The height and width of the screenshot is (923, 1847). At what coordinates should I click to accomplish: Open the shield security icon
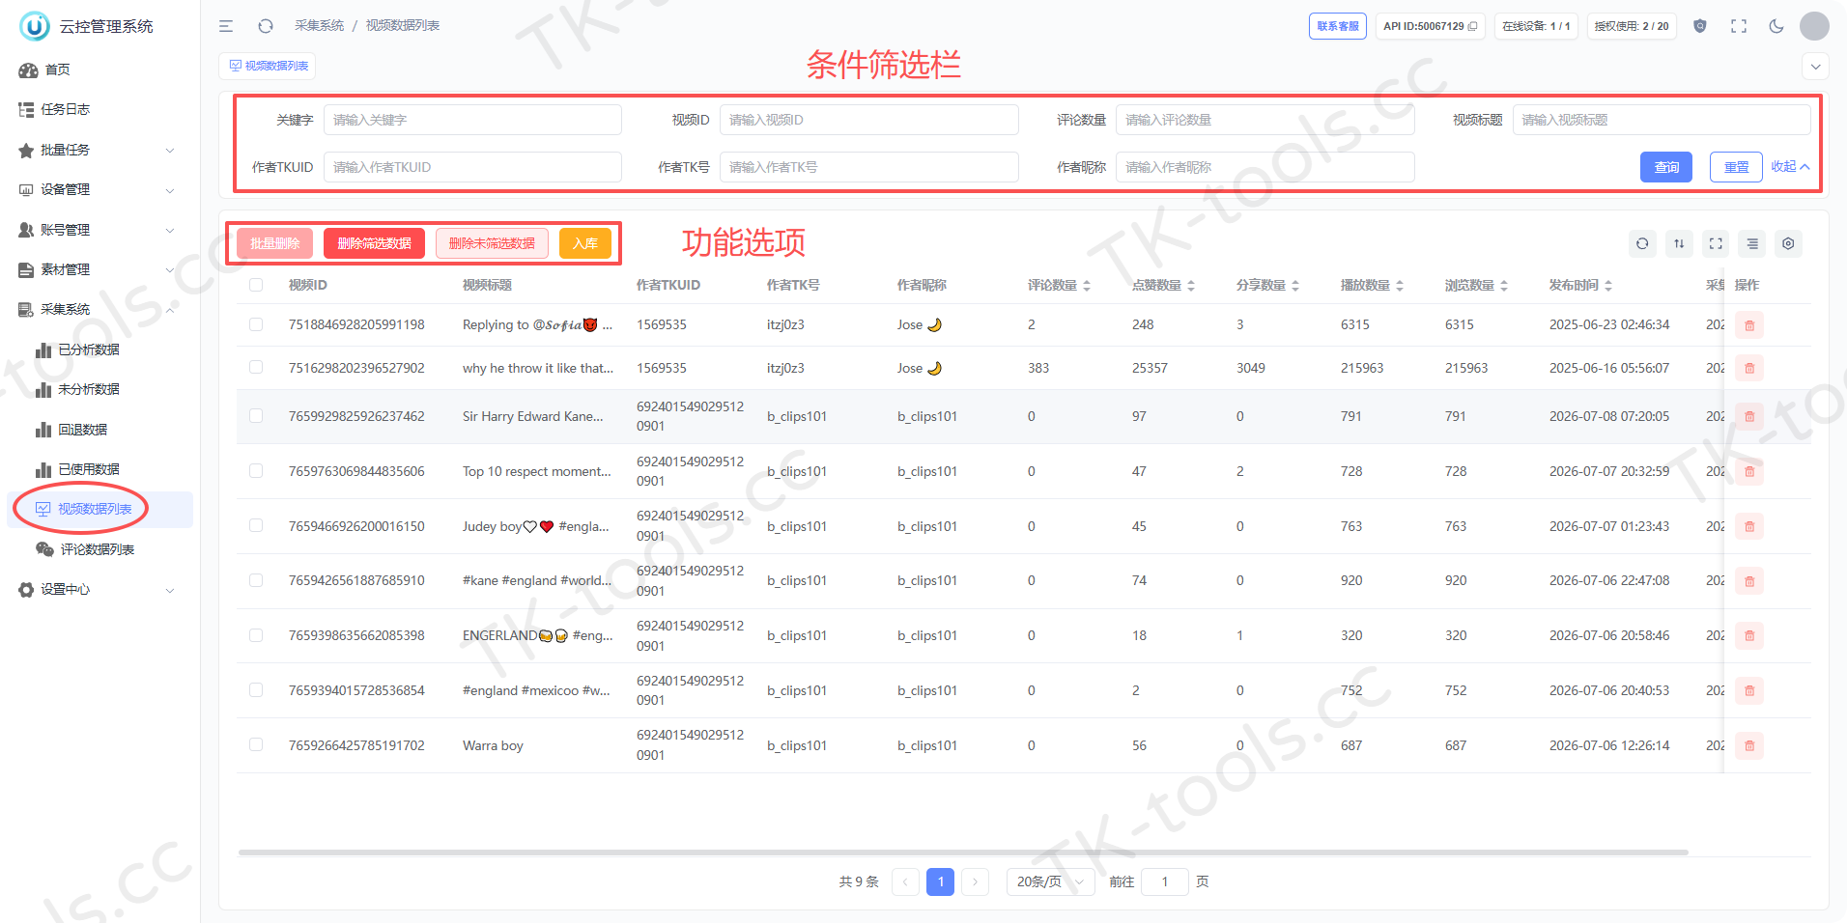point(1700,26)
